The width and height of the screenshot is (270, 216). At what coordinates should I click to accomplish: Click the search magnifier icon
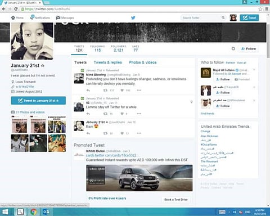click(223, 17)
